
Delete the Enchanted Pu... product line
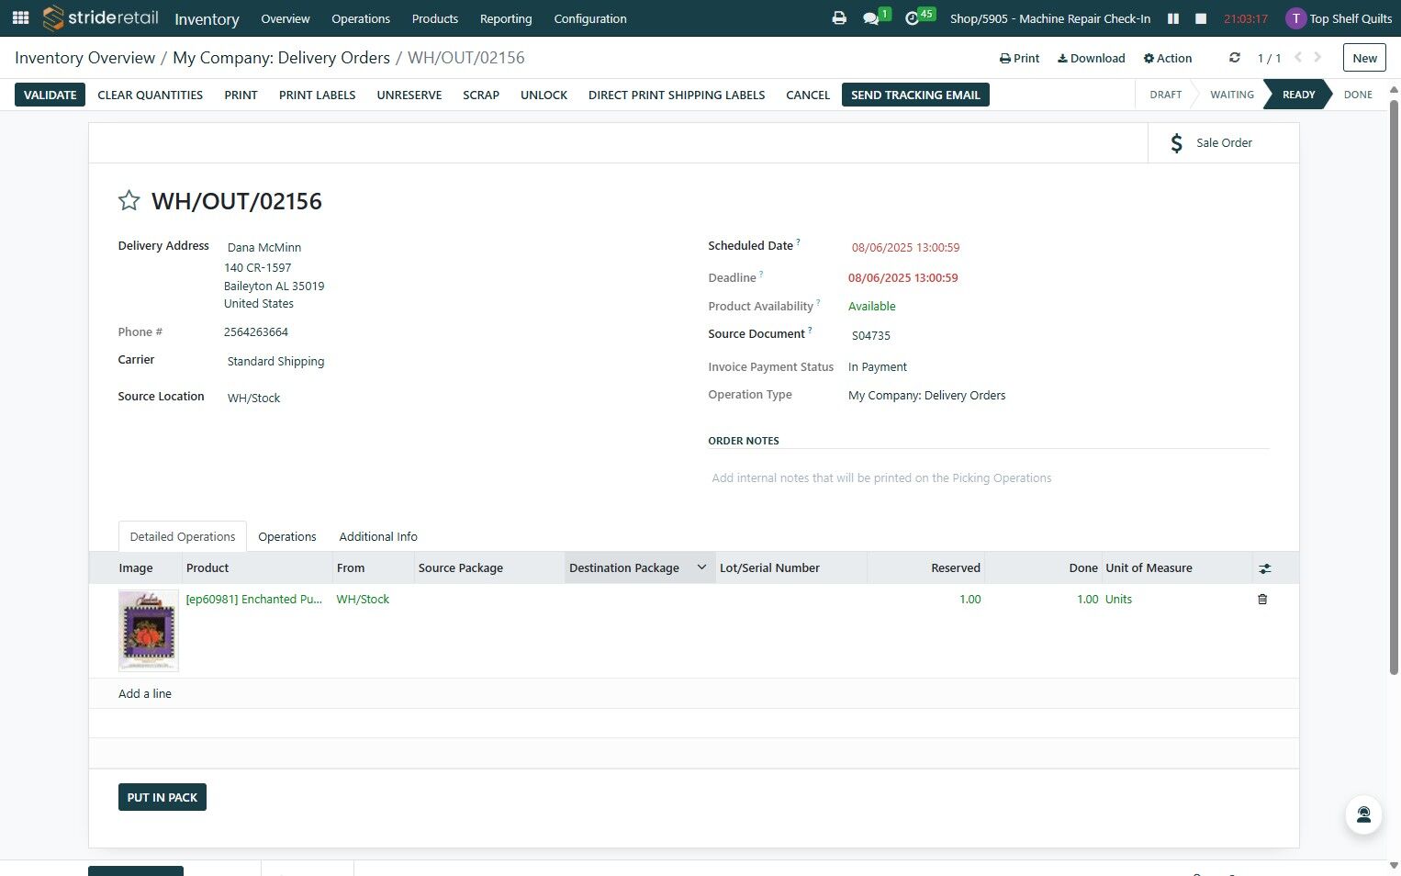[1262, 599]
